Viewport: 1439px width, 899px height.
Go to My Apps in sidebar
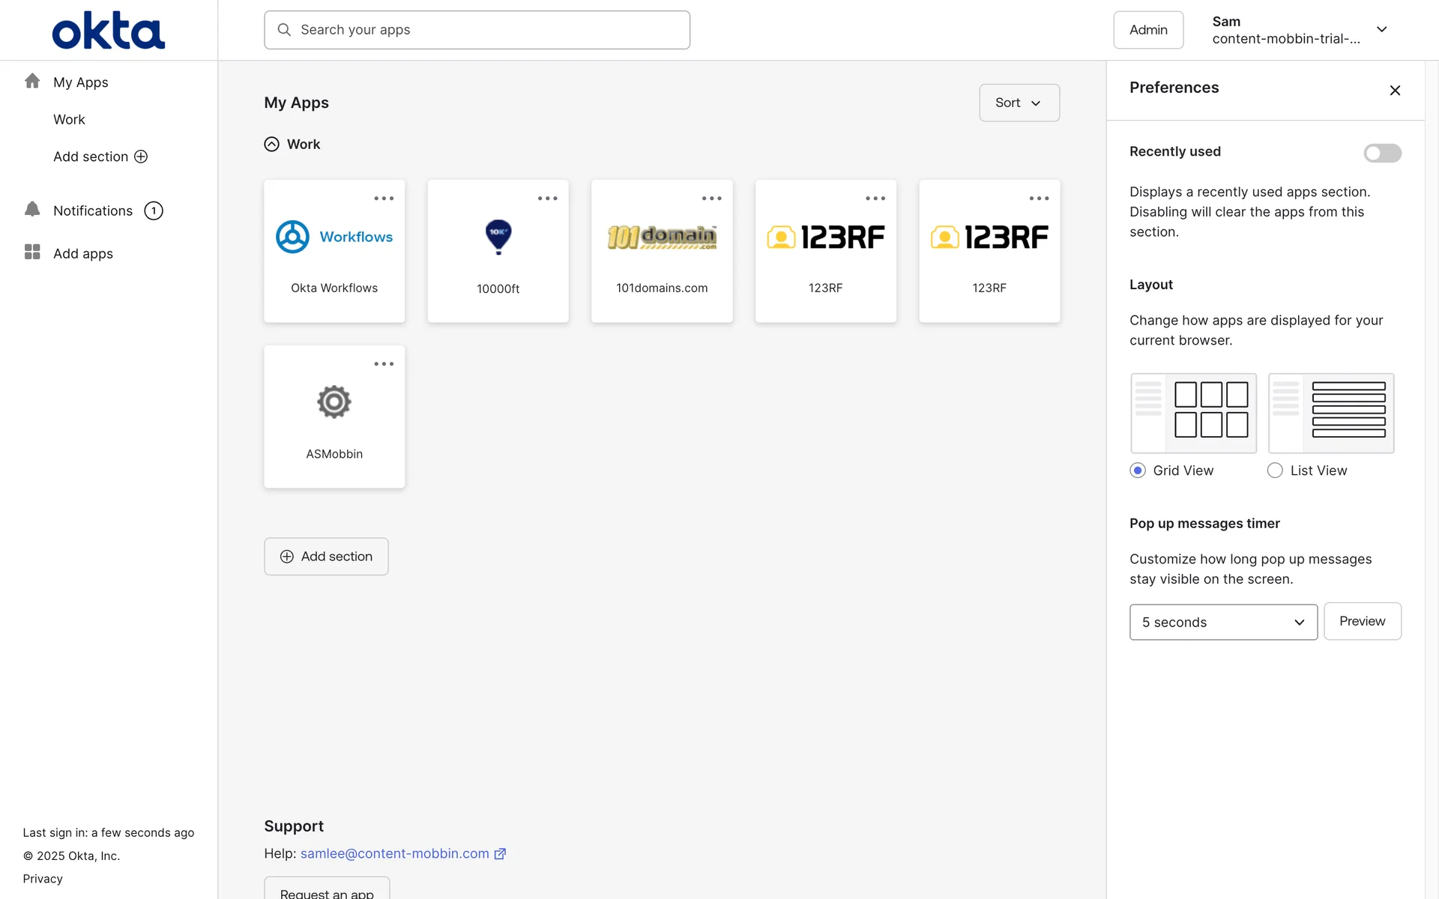pyautogui.click(x=80, y=82)
